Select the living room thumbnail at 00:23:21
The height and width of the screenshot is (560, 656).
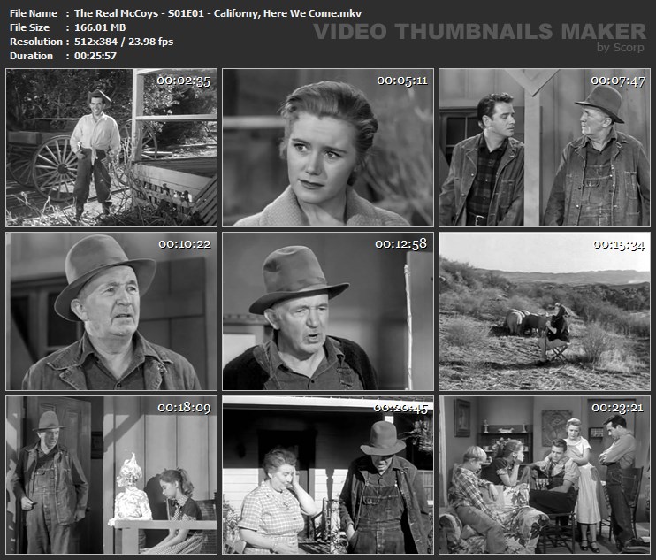click(x=545, y=474)
